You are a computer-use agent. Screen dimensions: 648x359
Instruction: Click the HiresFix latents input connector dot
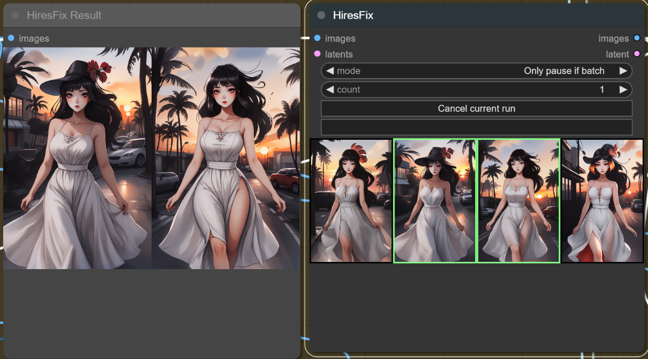(x=317, y=54)
